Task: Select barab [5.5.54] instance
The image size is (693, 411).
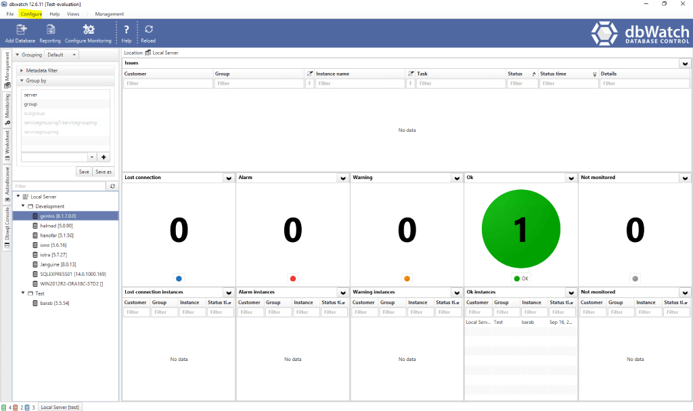Action: (54, 304)
